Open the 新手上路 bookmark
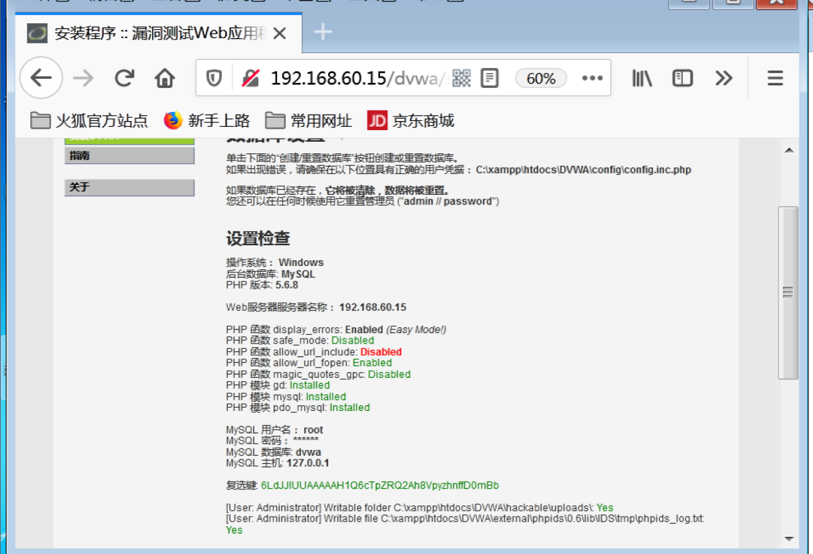The width and height of the screenshot is (813, 554). pyautogui.click(x=206, y=120)
